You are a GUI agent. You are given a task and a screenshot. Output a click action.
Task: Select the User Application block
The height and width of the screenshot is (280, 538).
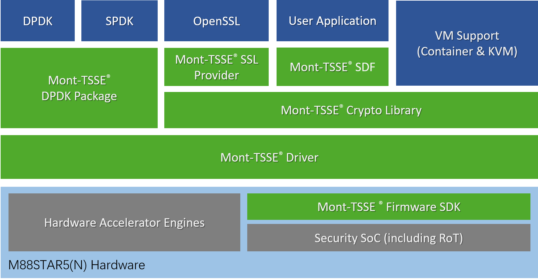(x=332, y=21)
